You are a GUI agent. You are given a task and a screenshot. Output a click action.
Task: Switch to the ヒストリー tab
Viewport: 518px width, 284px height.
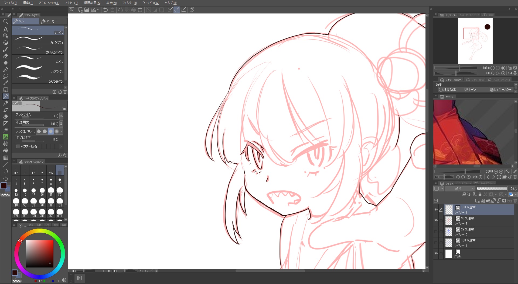click(x=464, y=183)
